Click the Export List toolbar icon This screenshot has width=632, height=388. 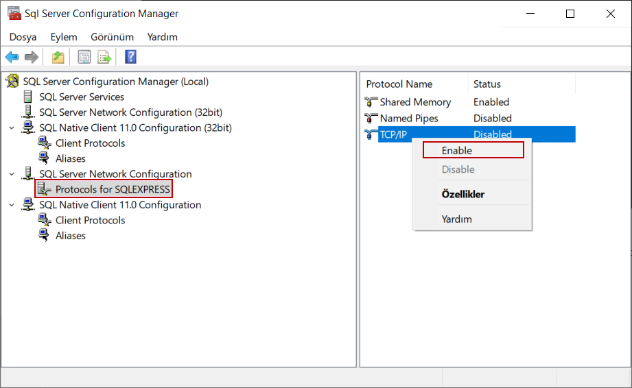(104, 58)
